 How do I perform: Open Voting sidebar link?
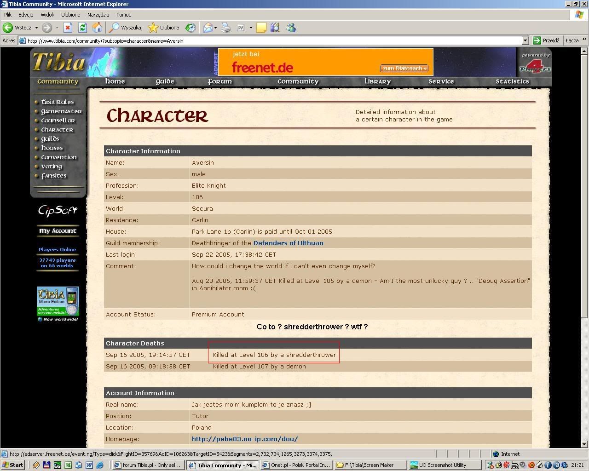coord(52,167)
